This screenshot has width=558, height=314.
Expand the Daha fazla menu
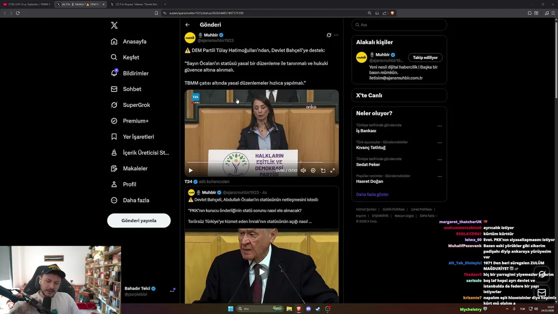pos(130,200)
